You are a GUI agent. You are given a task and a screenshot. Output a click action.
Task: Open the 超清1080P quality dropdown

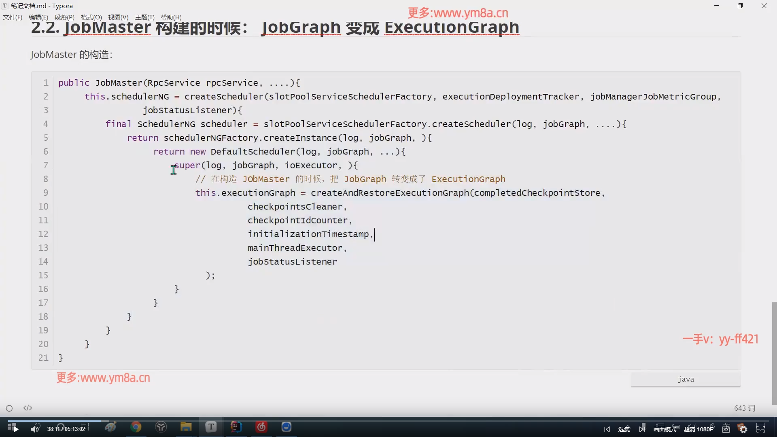pyautogui.click(x=699, y=428)
